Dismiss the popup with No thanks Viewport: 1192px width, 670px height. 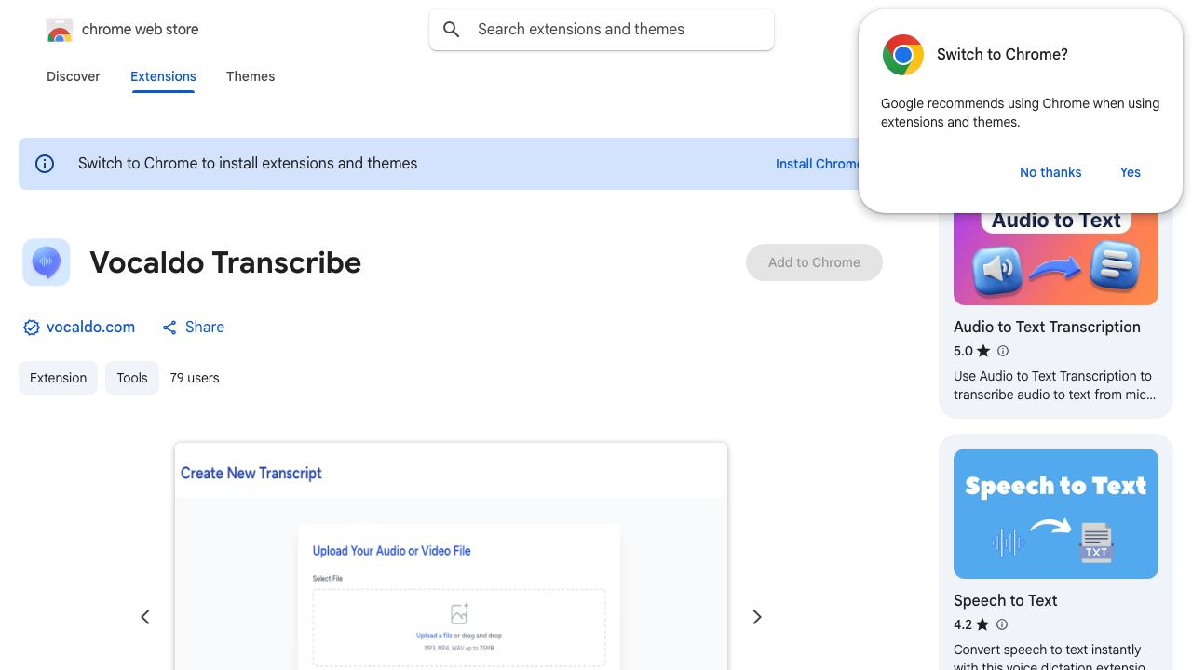(x=1050, y=172)
